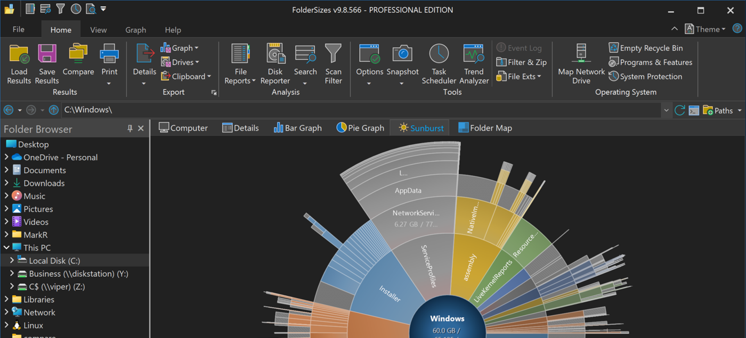This screenshot has width=746, height=338.
Task: Expand the Documents tree node
Action: [x=6, y=170]
